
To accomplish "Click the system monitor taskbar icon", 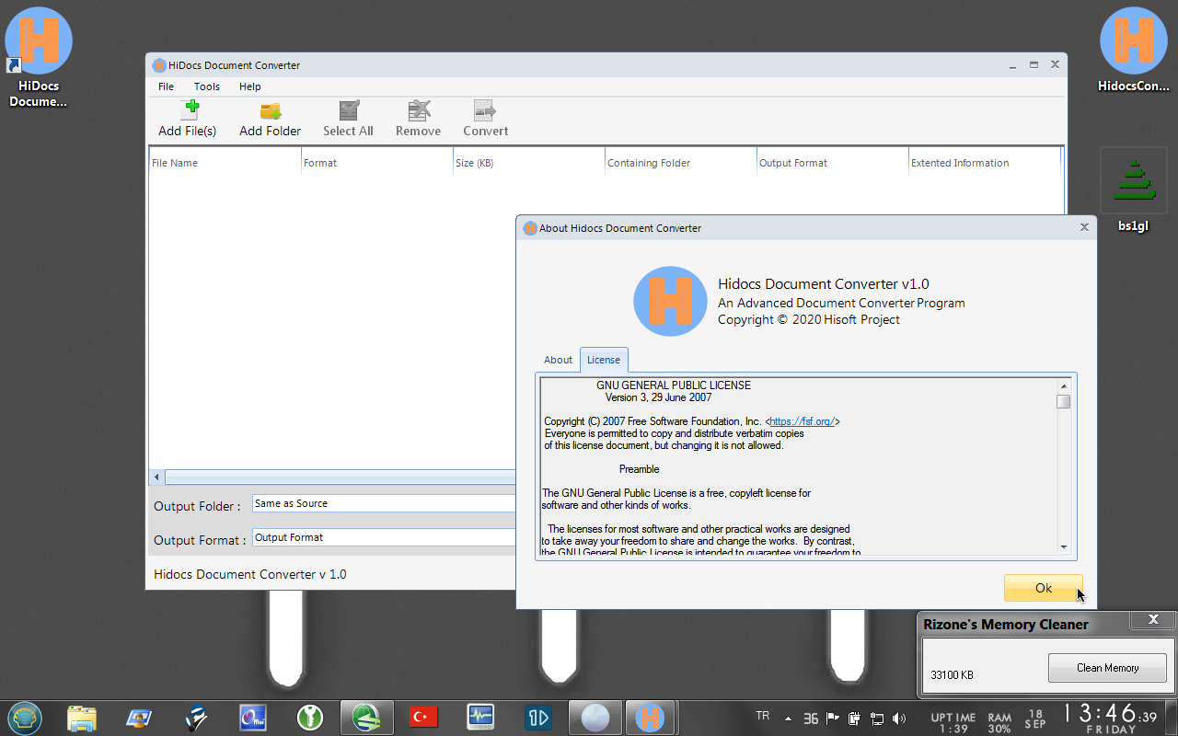I will [x=480, y=717].
